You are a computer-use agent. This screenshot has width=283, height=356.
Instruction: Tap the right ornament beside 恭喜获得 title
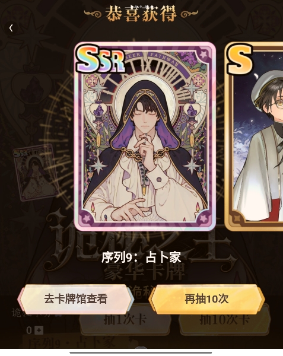coord(189,14)
